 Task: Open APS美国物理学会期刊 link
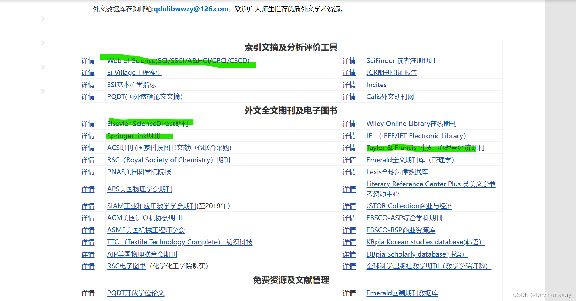tap(140, 189)
